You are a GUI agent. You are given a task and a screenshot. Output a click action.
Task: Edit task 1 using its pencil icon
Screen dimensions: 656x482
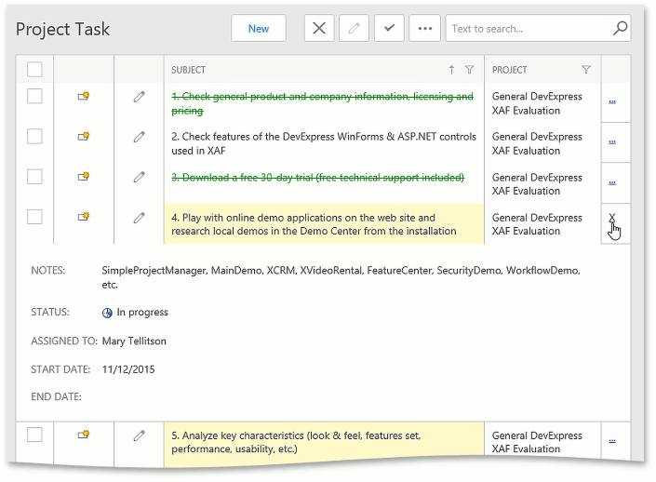tap(140, 97)
